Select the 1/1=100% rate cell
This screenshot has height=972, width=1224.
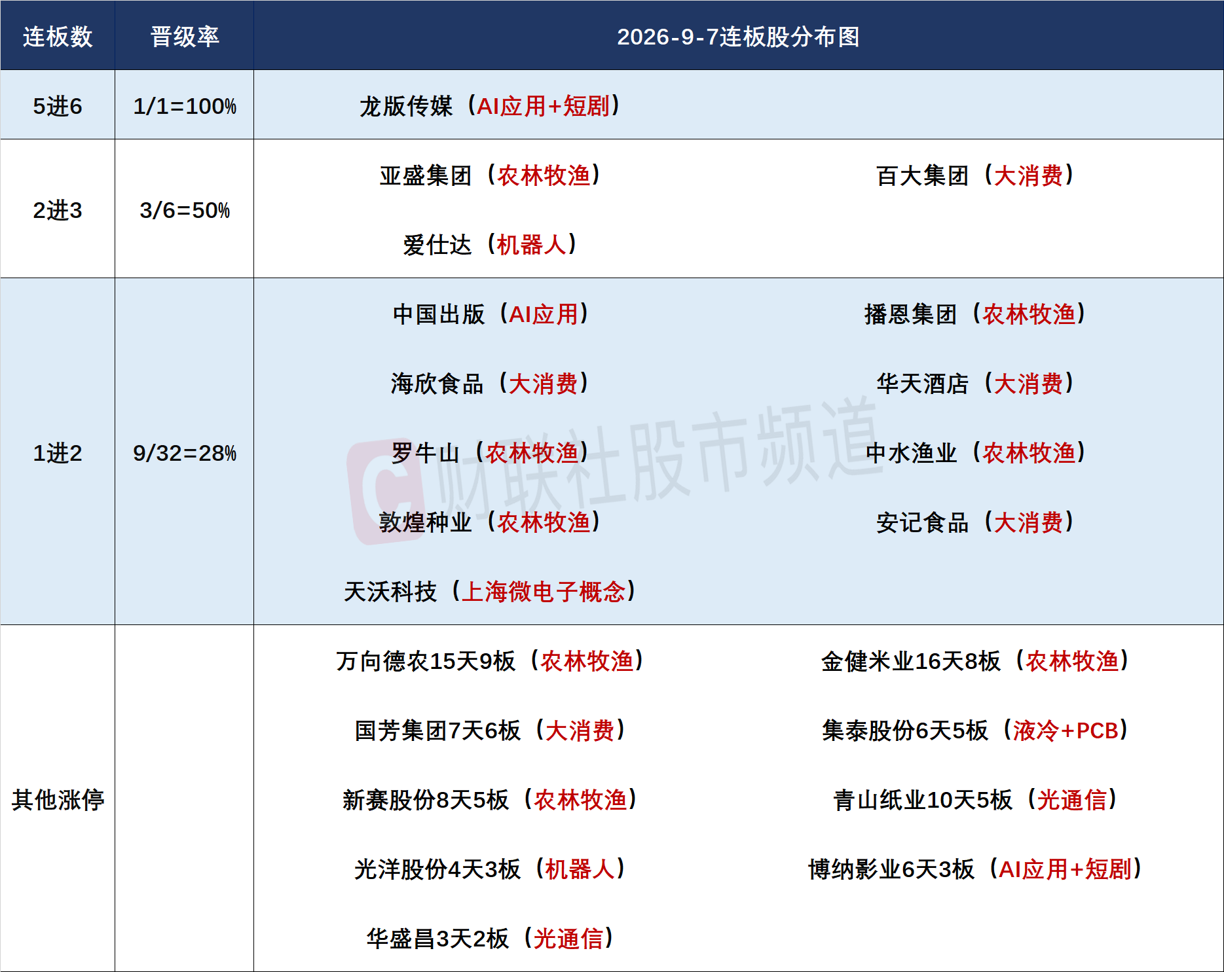coord(185,105)
